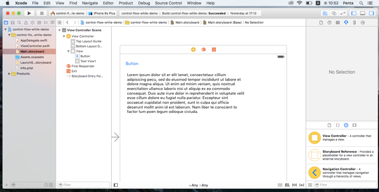The height and width of the screenshot is (192, 379).
Task: Open the Source Control menu
Action: (169, 3)
